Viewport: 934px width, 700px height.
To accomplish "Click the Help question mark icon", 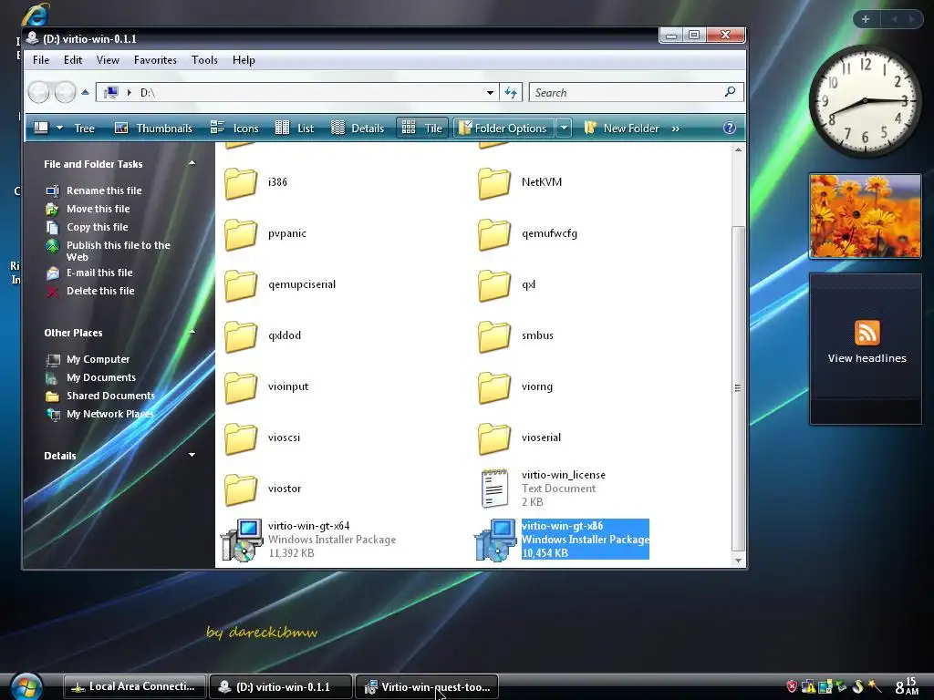I will coord(729,128).
